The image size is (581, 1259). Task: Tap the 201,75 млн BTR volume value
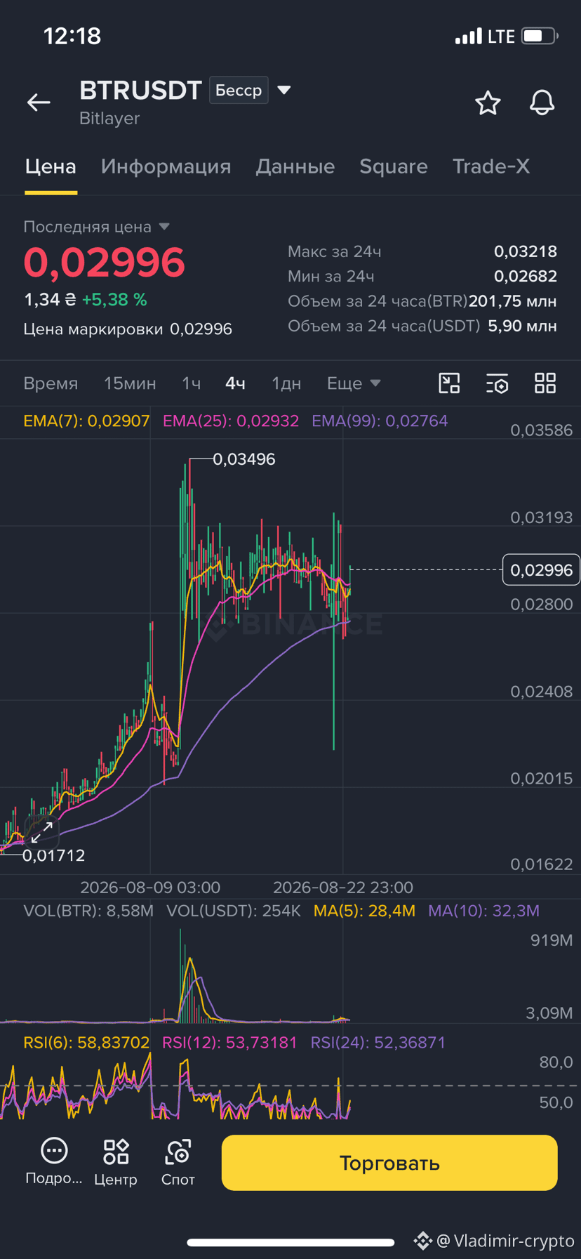point(513,301)
